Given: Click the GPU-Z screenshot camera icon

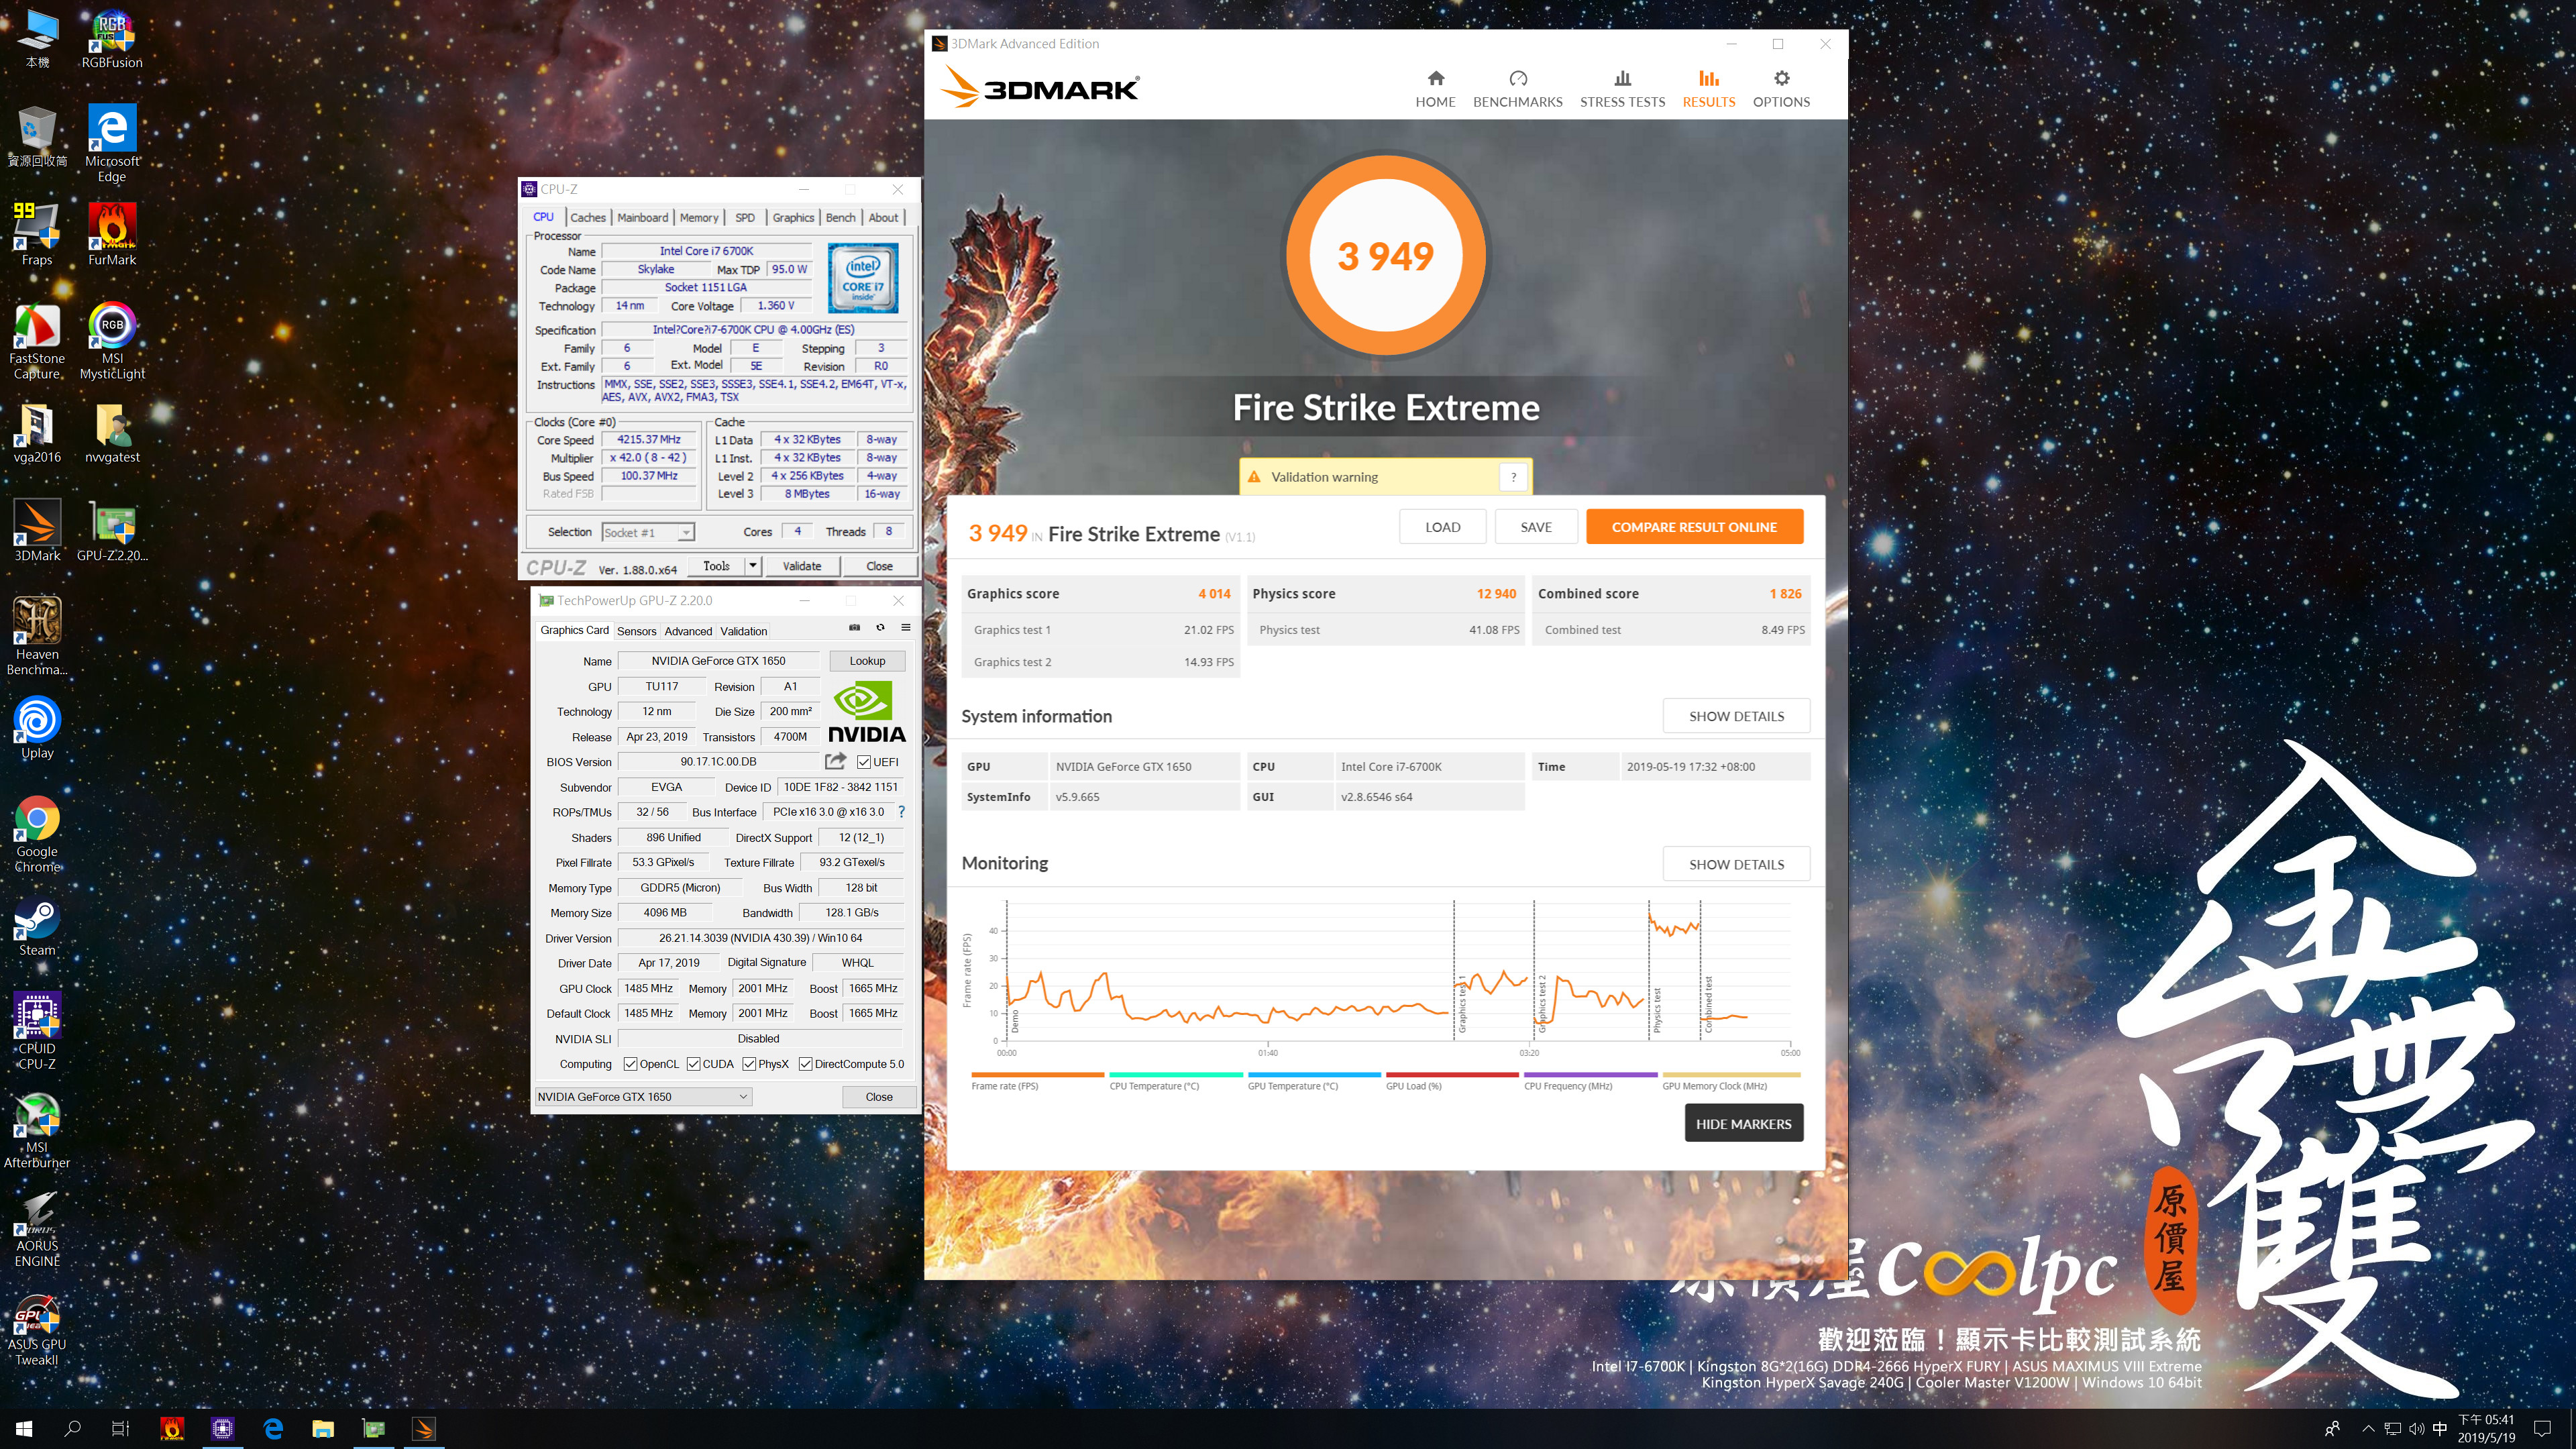Looking at the screenshot, I should coord(854,628).
